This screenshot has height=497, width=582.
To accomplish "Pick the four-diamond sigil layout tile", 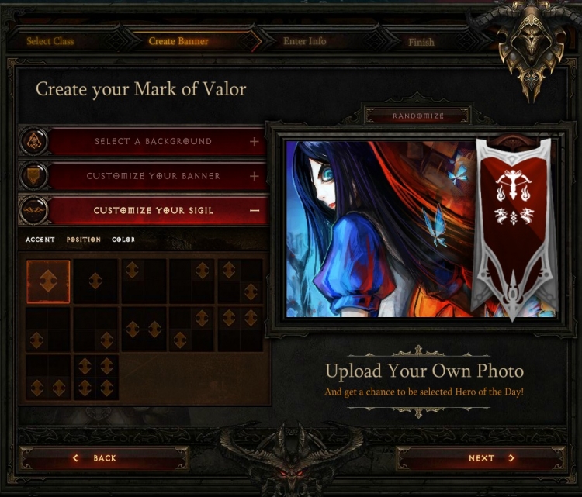I will click(95, 377).
